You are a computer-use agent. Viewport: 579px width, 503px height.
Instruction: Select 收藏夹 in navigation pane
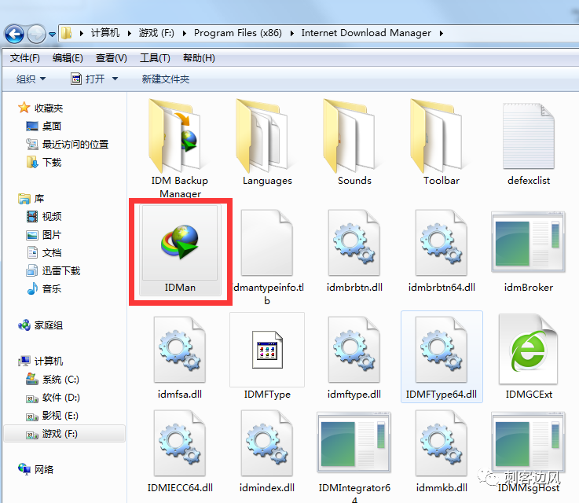41,108
